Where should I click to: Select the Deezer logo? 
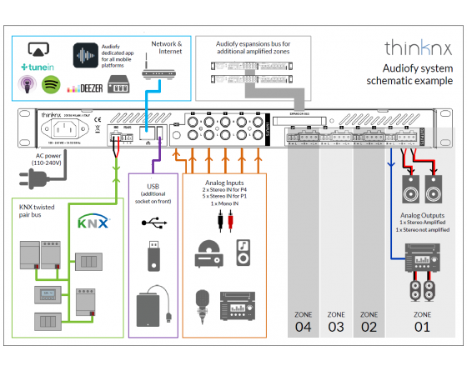pos(85,88)
